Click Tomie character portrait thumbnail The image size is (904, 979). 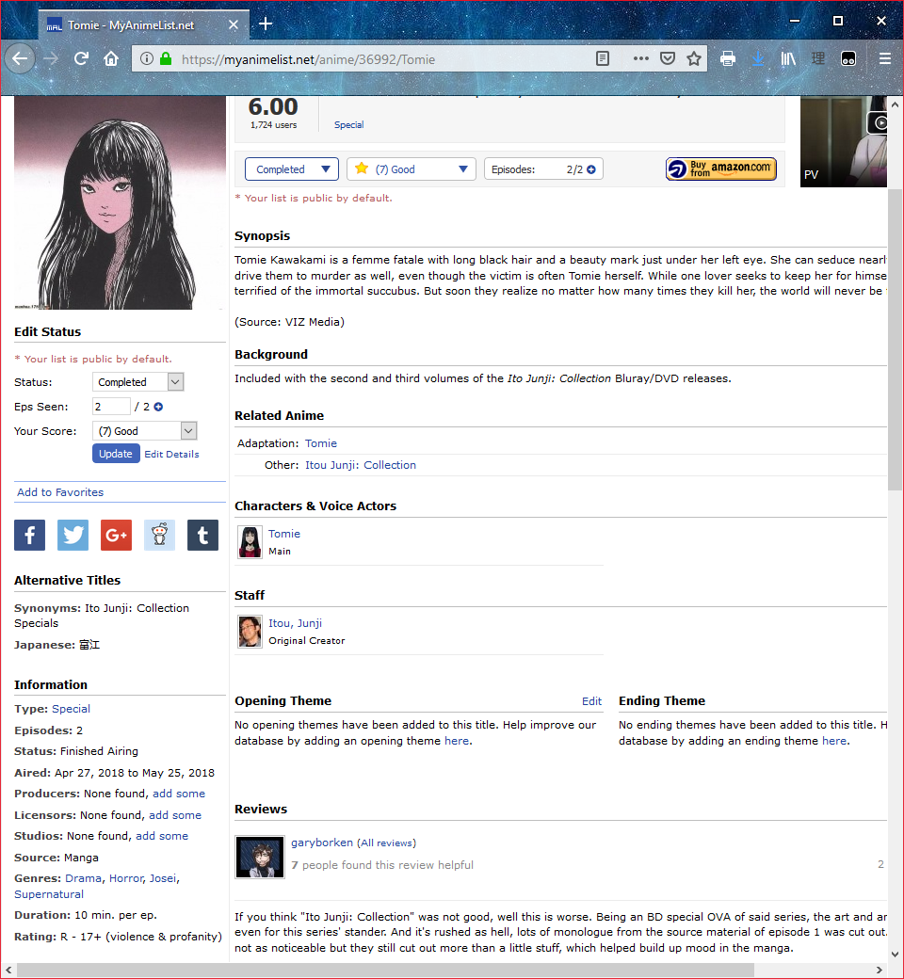click(250, 542)
